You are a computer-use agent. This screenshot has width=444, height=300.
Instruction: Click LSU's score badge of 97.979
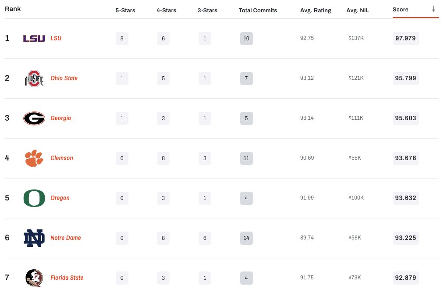pyautogui.click(x=405, y=39)
